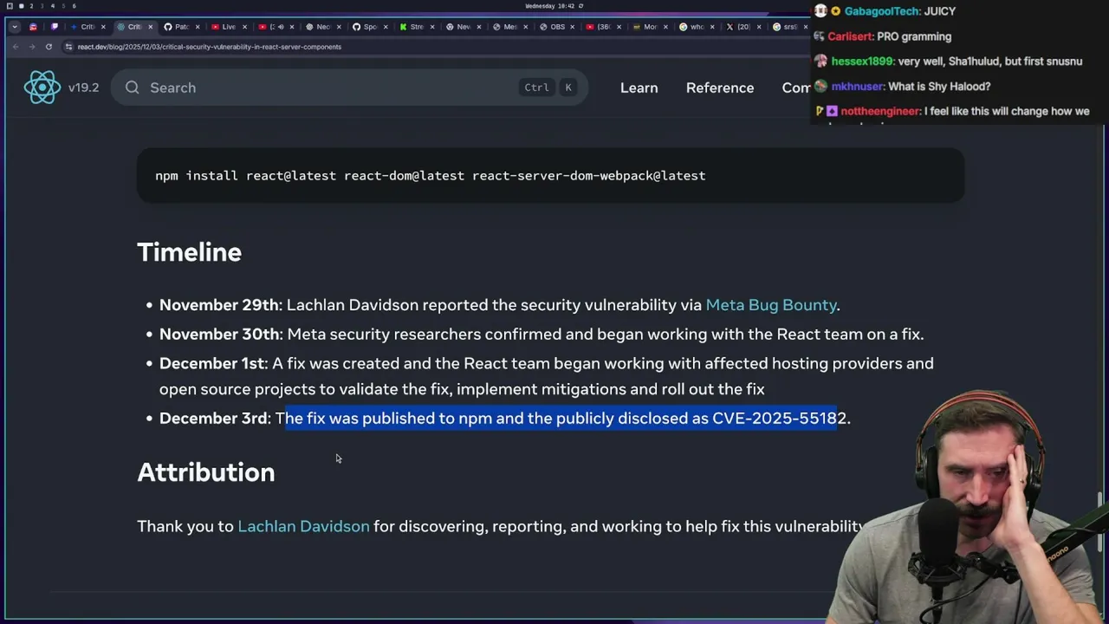Reload the page with the refresh icon

(x=49, y=47)
